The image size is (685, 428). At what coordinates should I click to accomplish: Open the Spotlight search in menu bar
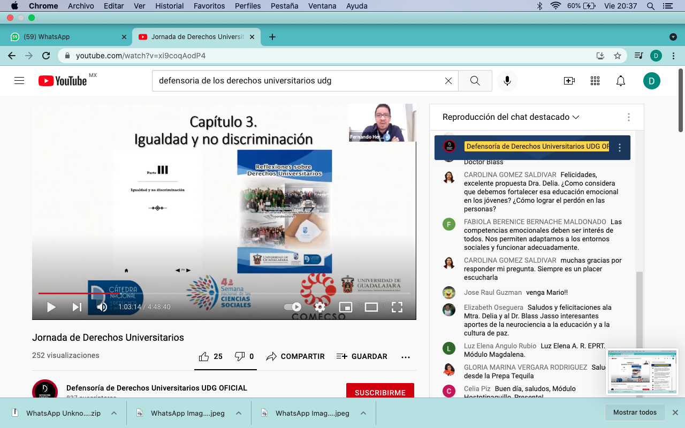point(651,6)
